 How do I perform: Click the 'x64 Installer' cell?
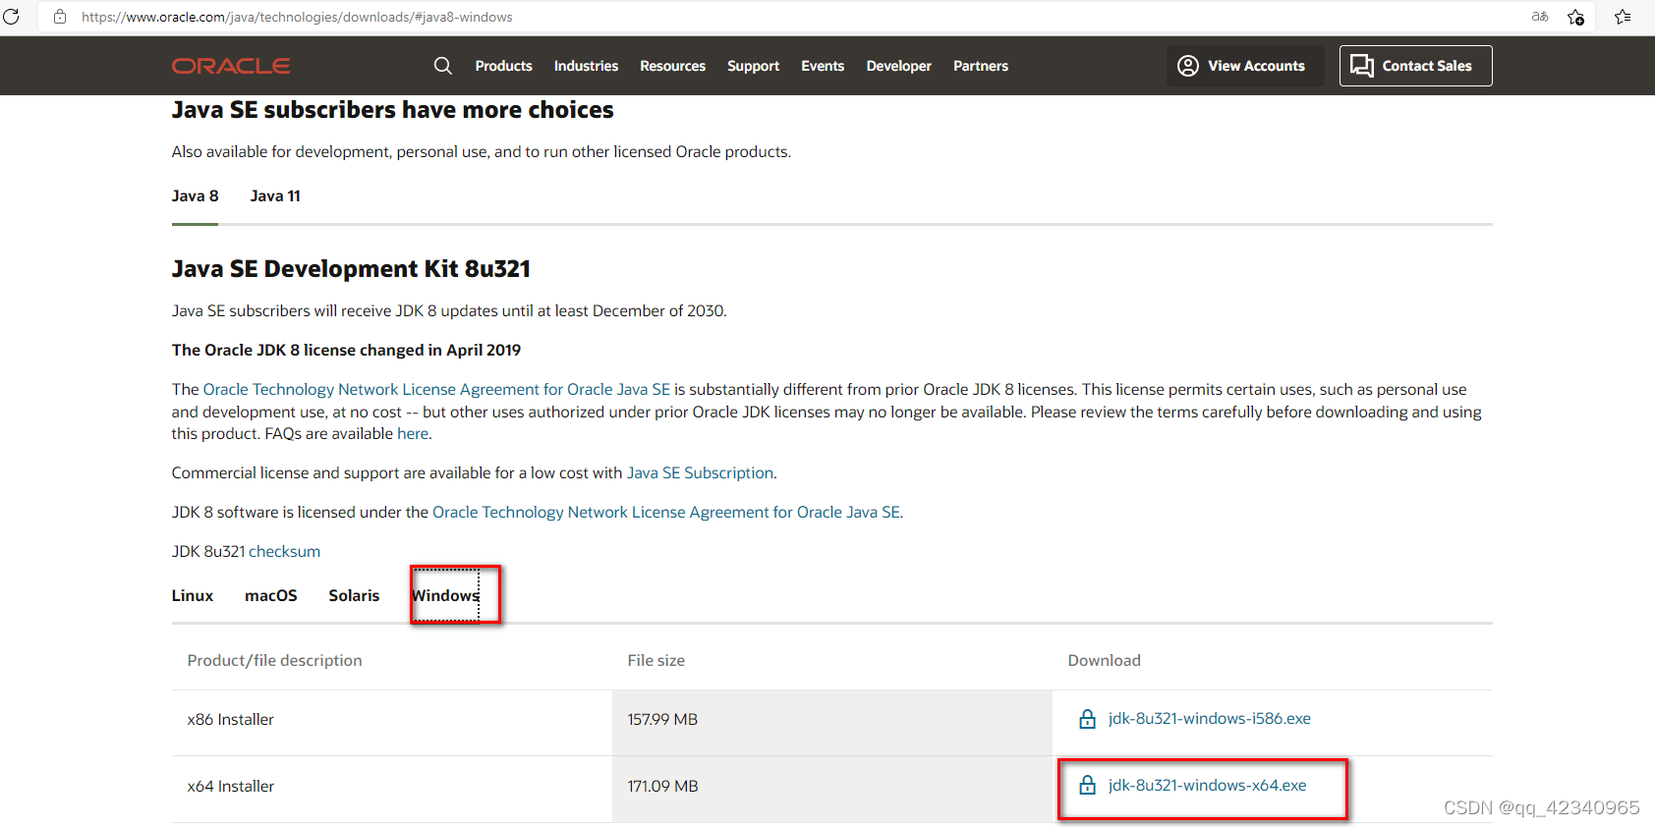231,787
